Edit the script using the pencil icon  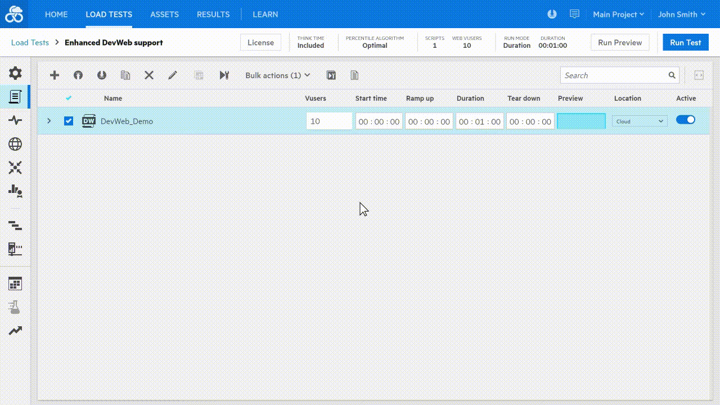173,75
